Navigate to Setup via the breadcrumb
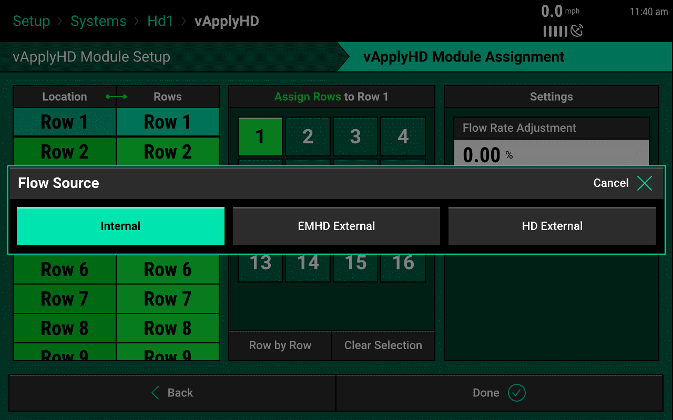The image size is (673, 420). coord(31,21)
